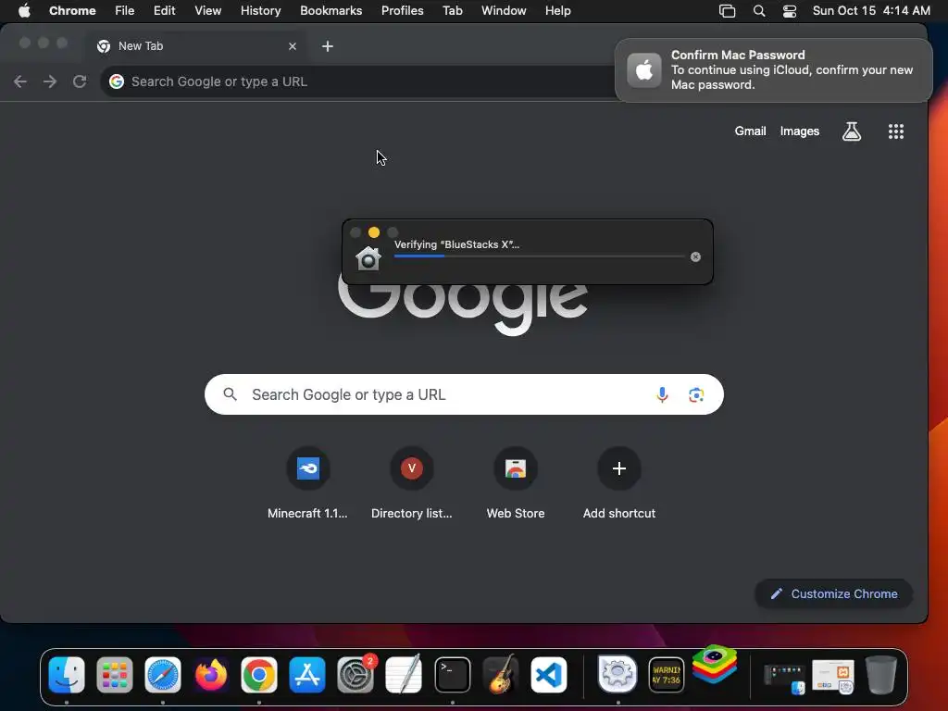
Task: Open the Google apps grid
Action: 895,131
